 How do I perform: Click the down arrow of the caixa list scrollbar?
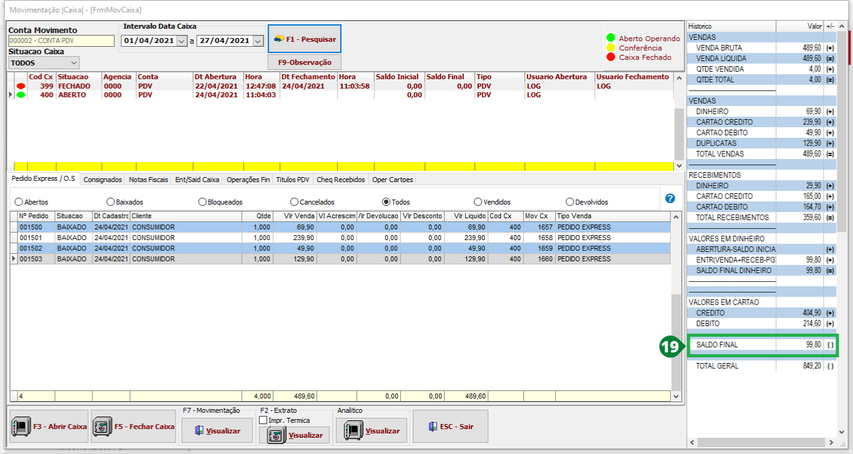coord(679,165)
